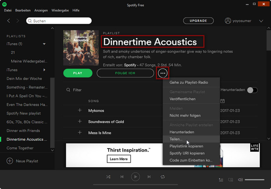Toggle repeat mode
The height and width of the screenshot is (189, 271).
pyautogui.click(x=163, y=177)
